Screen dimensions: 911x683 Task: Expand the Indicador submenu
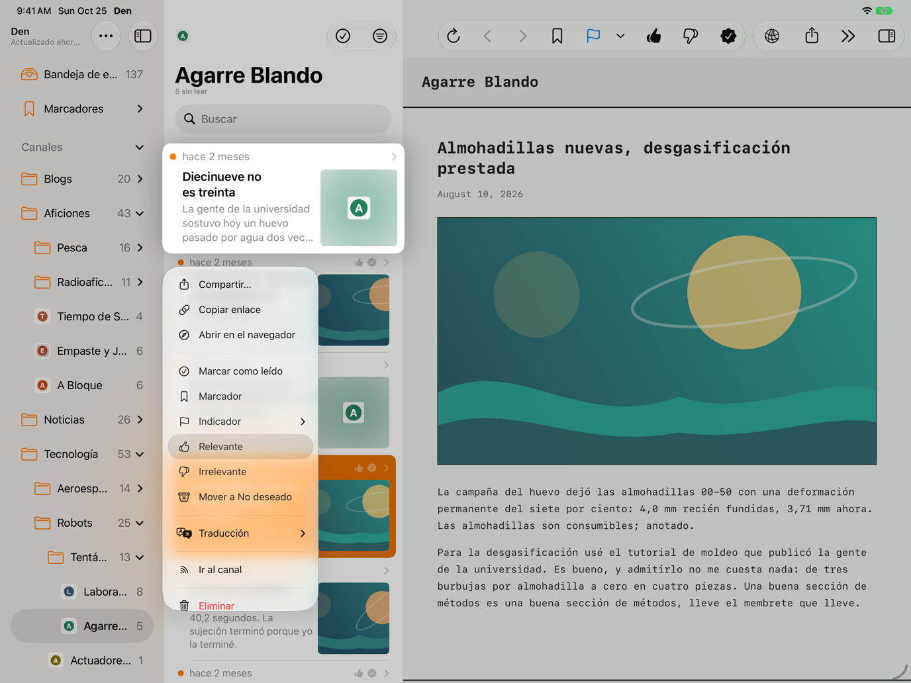coord(240,422)
